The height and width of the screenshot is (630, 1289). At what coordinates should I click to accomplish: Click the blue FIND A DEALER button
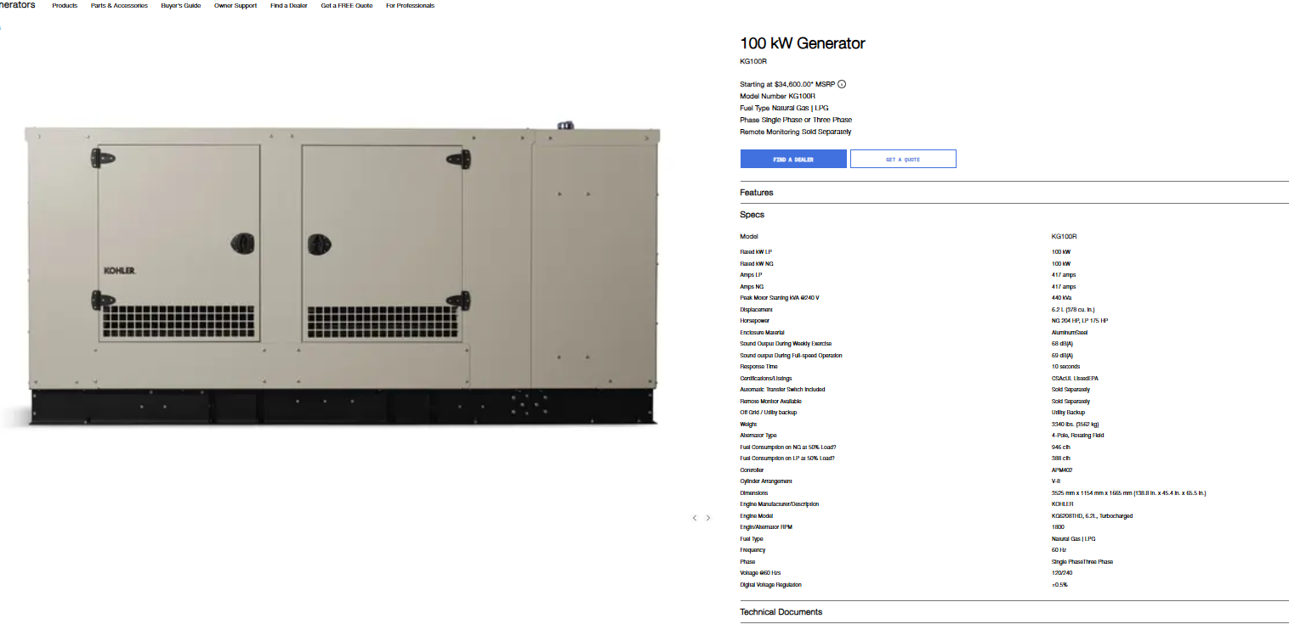coord(793,159)
